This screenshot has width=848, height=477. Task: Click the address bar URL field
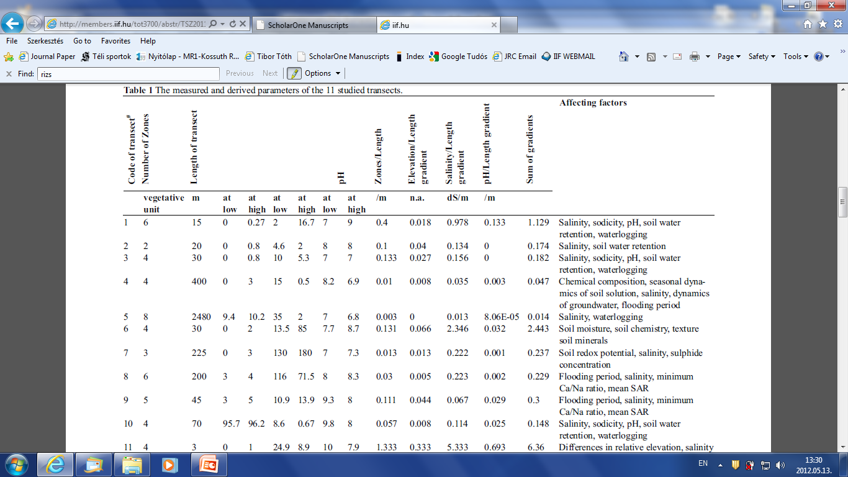pos(133,24)
